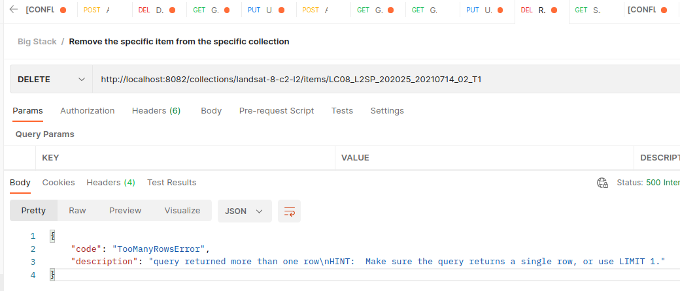Open the DELETE method dropdown

tap(51, 79)
